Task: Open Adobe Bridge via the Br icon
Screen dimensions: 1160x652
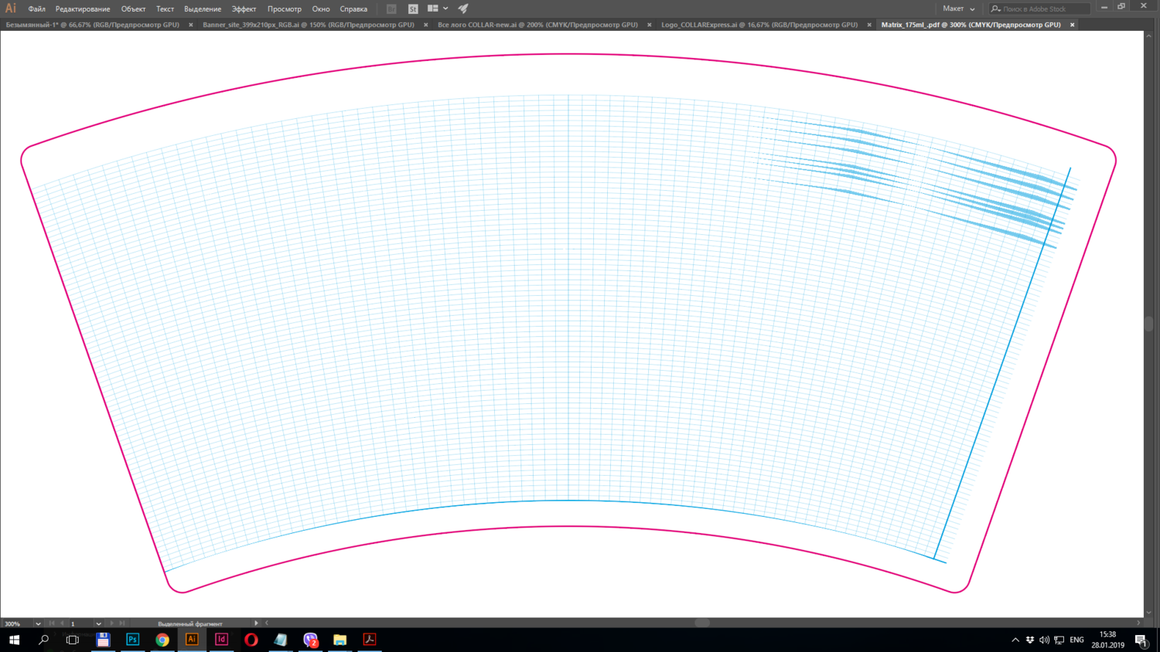Action: (x=391, y=8)
